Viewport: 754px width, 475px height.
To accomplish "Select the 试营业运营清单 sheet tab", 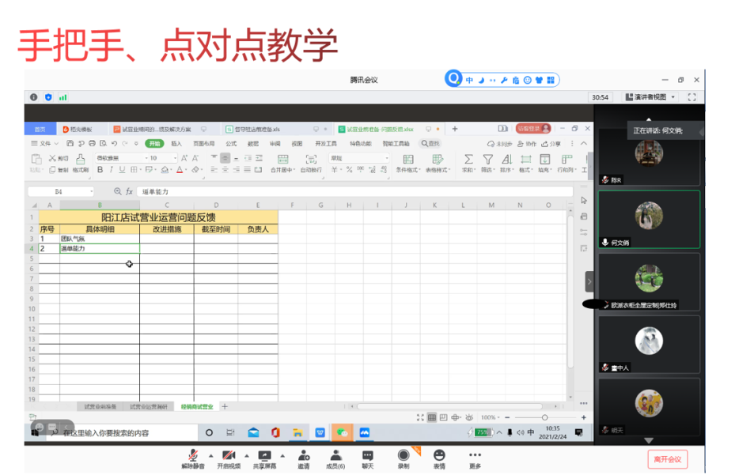I will (x=149, y=406).
